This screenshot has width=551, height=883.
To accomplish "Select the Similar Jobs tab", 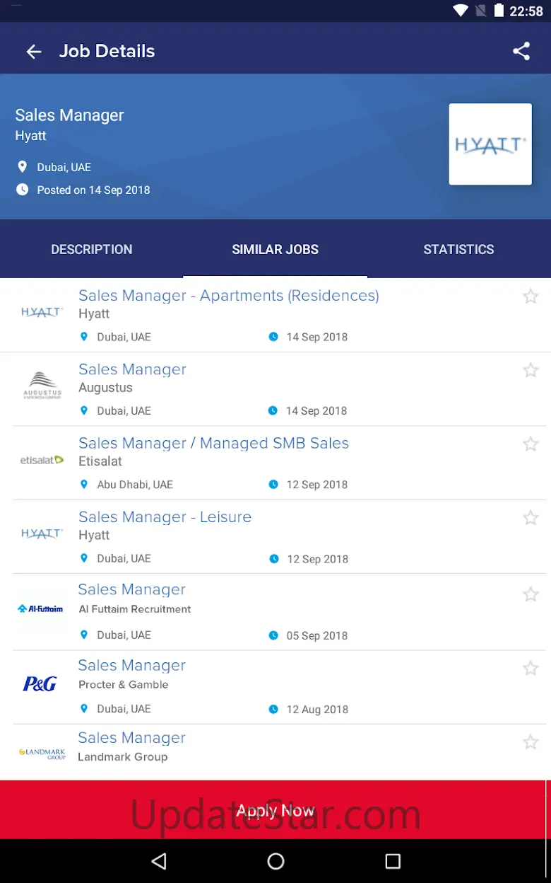I will click(275, 249).
